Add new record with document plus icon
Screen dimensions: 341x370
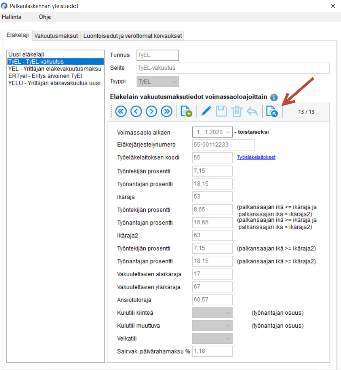[x=186, y=111]
